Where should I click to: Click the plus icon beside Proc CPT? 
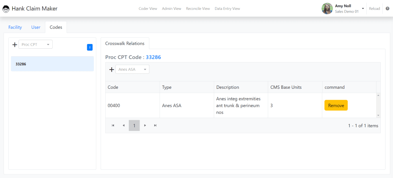point(15,45)
